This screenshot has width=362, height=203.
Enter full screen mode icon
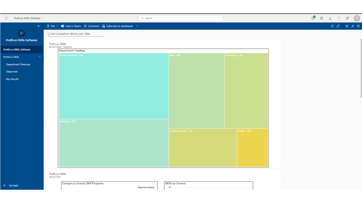(x=338, y=26)
